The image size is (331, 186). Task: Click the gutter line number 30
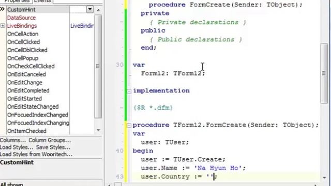point(119,65)
